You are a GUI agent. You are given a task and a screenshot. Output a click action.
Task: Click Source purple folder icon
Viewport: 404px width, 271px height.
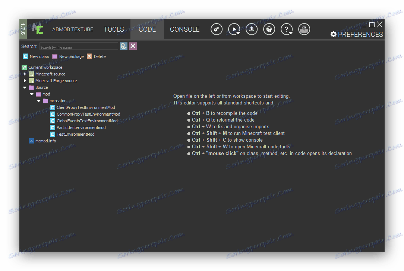click(31, 87)
